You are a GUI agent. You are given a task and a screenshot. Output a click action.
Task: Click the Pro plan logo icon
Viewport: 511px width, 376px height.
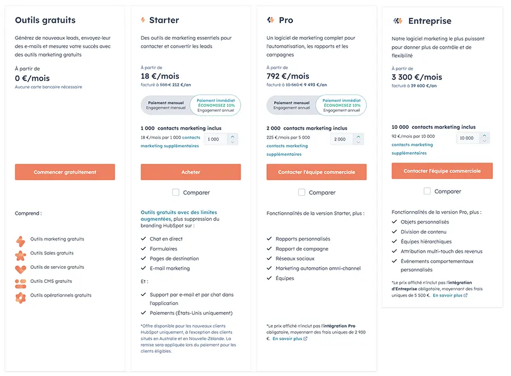click(270, 20)
